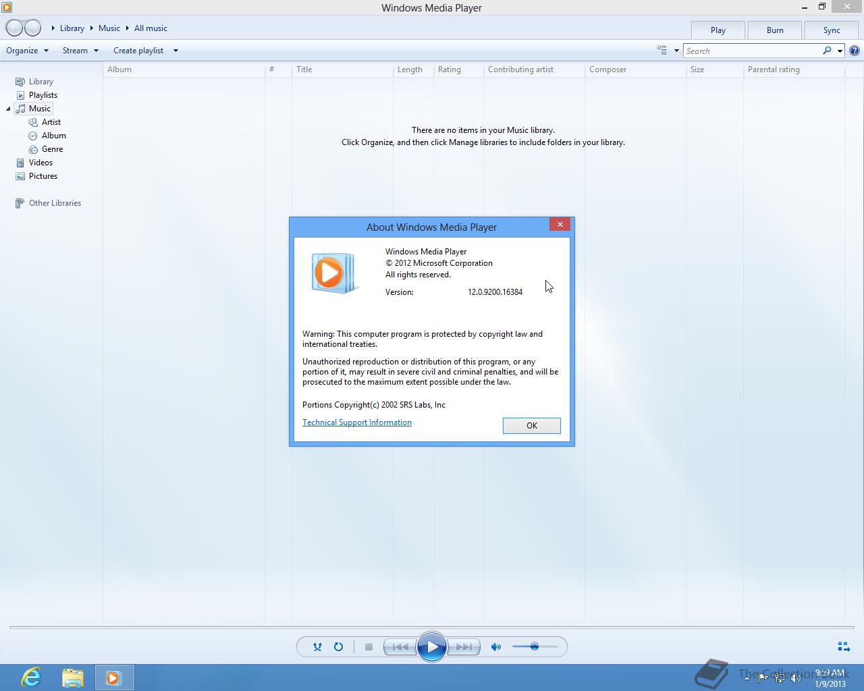The image size is (864, 691).
Task: Select the Library icon in sidebar
Action: [x=20, y=82]
